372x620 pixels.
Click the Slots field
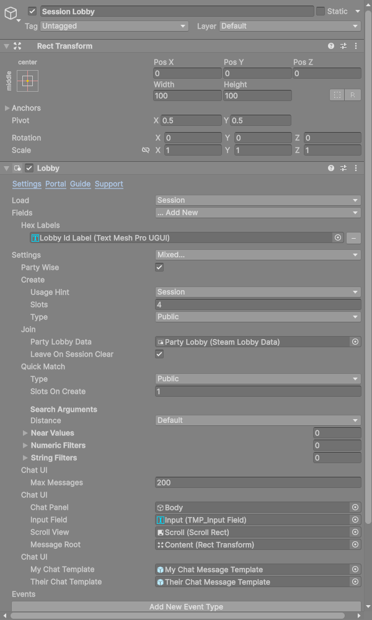point(258,304)
